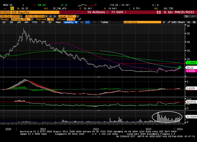This screenshot has width=197, height=142.
Task: Select the YTD range
Action: click(35, 22)
